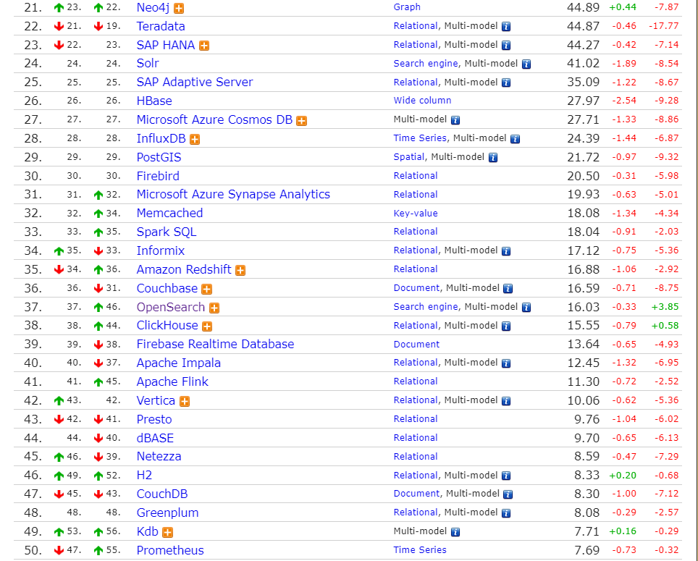Open the Teradata database page

pos(161,26)
